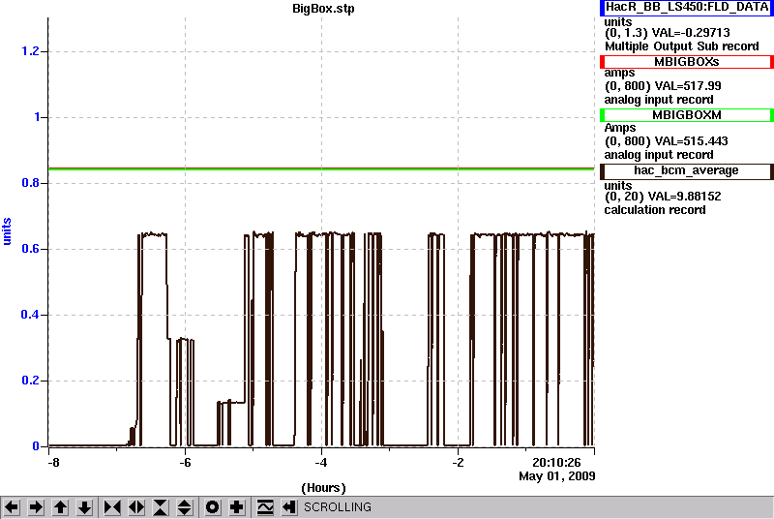Click the '(Hours)' x-axis label
774x519 pixels.
(x=323, y=488)
